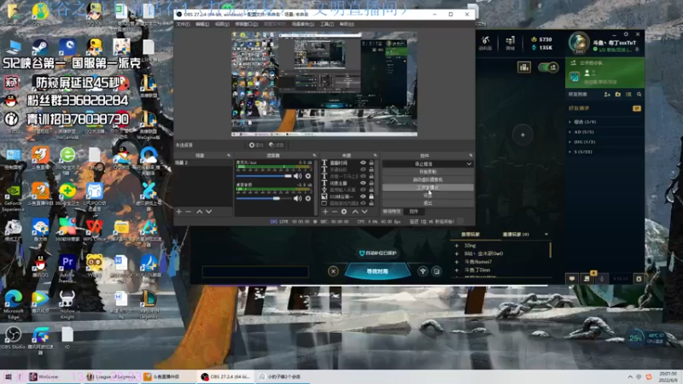Cancel lobby with round X button
683x384 pixels.
pyautogui.click(x=333, y=271)
